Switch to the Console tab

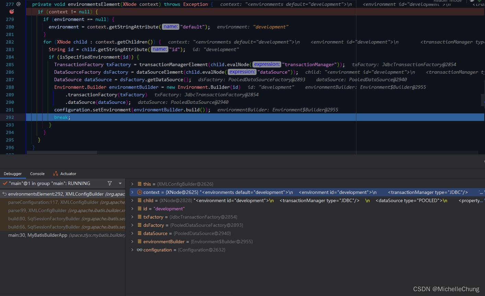tap(37, 174)
